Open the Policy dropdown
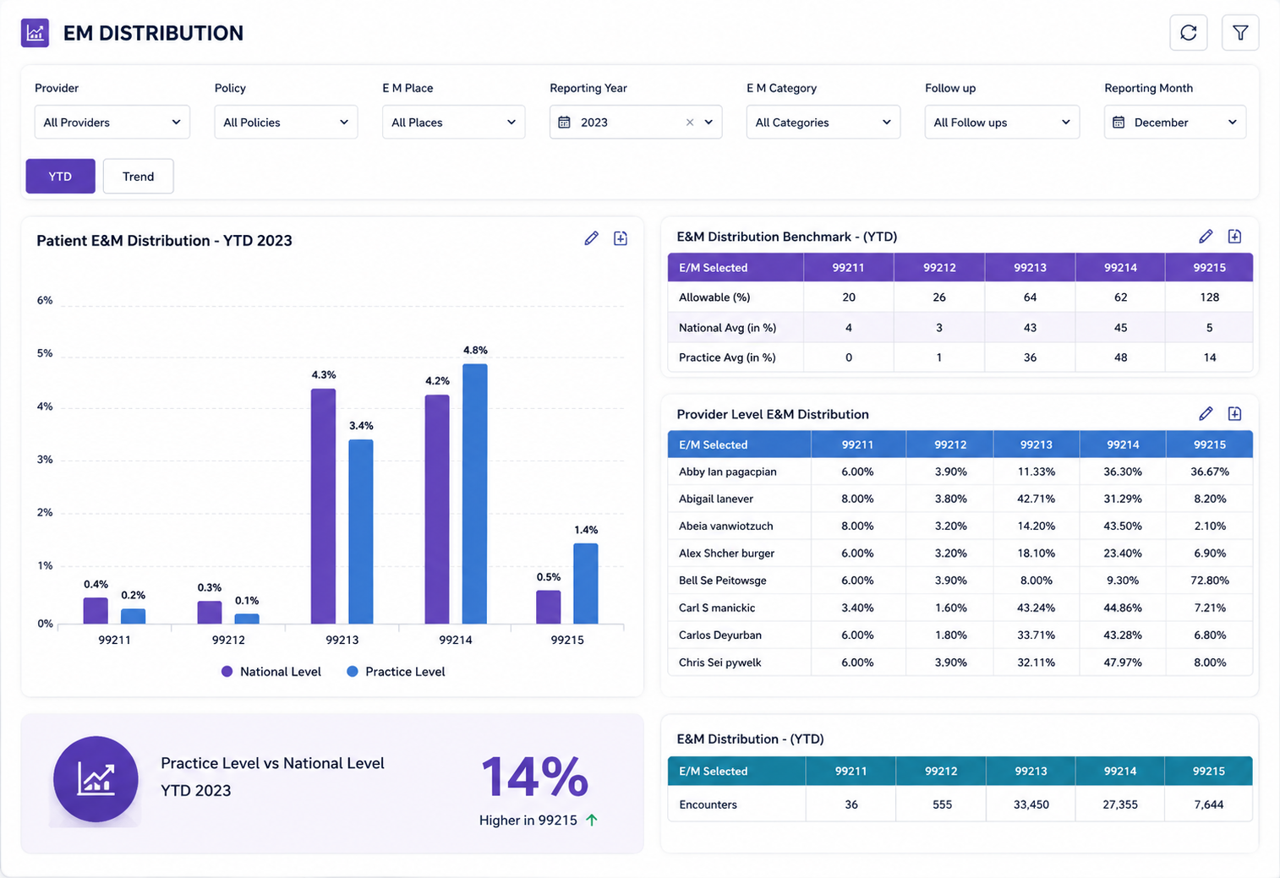The height and width of the screenshot is (878, 1280). 286,123
